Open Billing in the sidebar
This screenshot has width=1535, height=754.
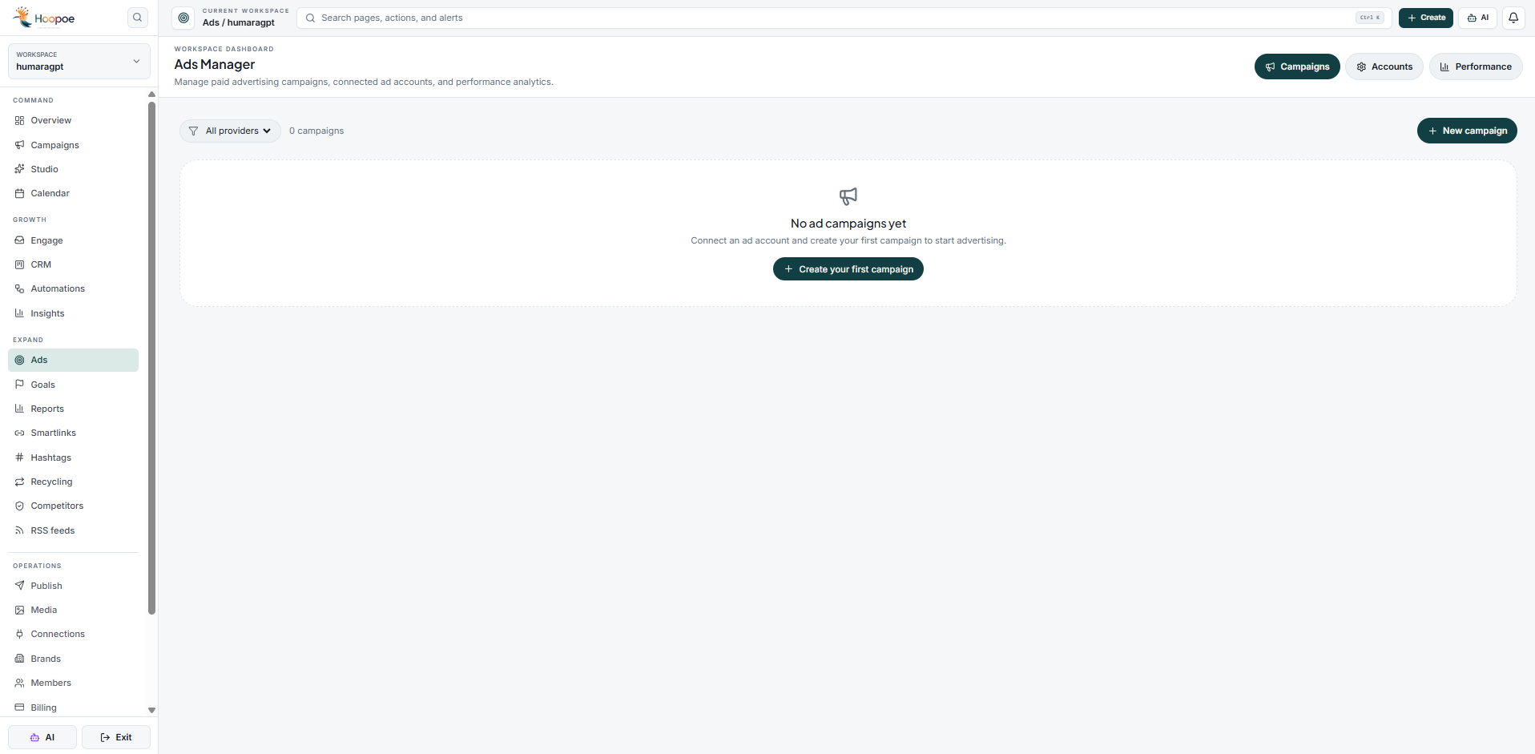pyautogui.click(x=73, y=708)
